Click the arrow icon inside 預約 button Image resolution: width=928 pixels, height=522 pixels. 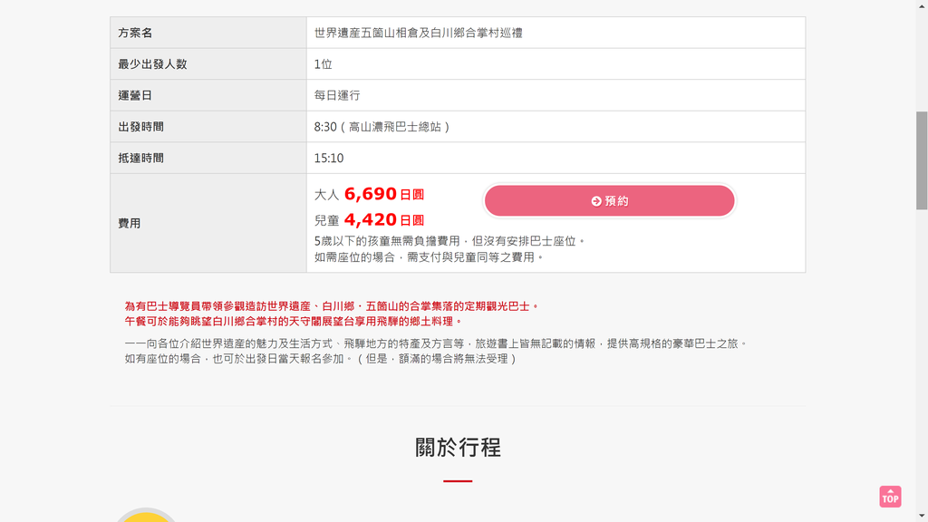point(596,201)
